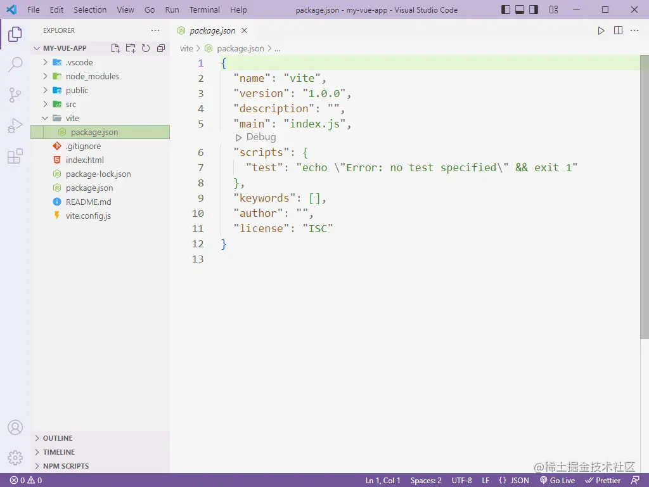
Task: Click UTF-8 encoding selector
Action: pos(461,481)
